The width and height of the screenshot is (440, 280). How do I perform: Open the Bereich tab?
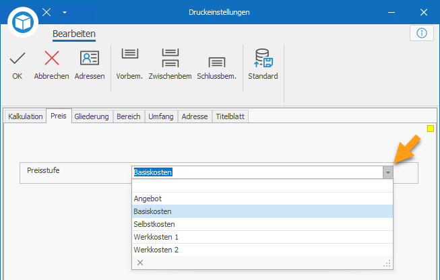point(129,116)
